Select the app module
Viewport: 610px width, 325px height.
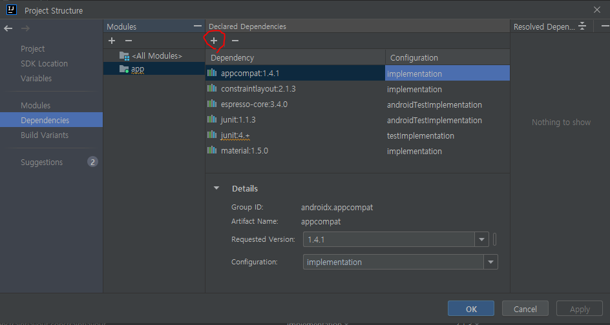tap(154, 69)
